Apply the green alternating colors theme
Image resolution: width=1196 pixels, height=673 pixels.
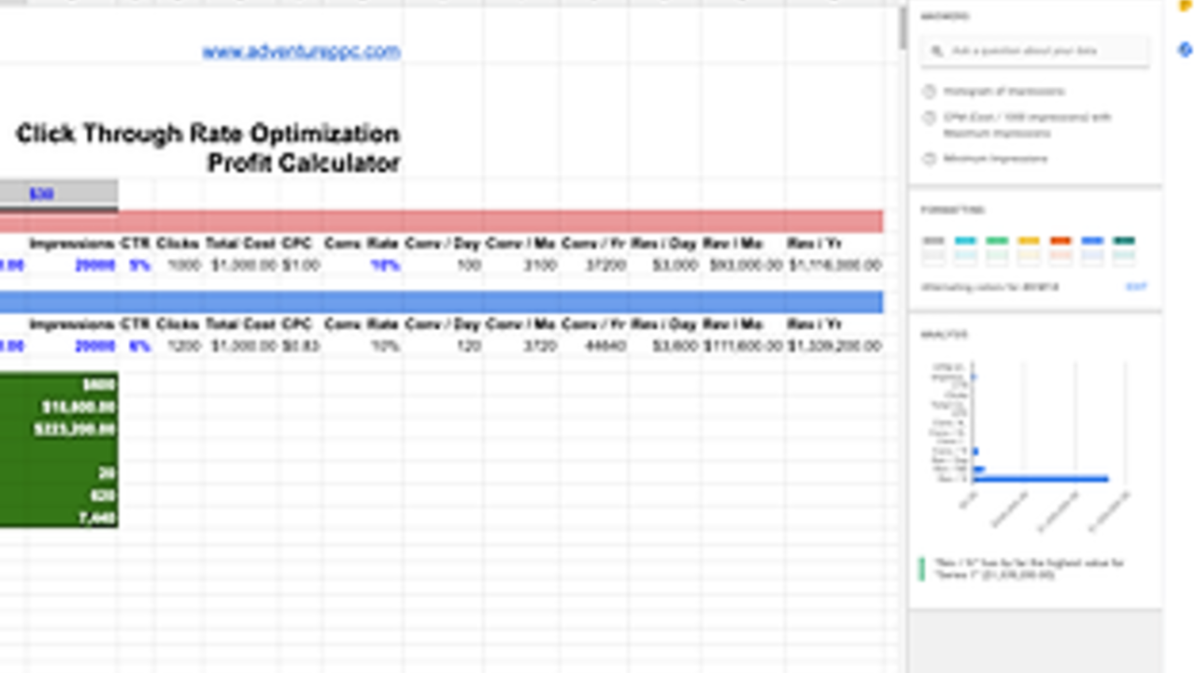(x=997, y=249)
